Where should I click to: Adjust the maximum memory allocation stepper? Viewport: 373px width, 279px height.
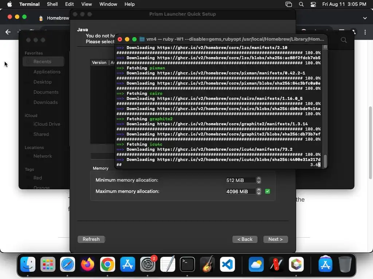click(x=259, y=191)
